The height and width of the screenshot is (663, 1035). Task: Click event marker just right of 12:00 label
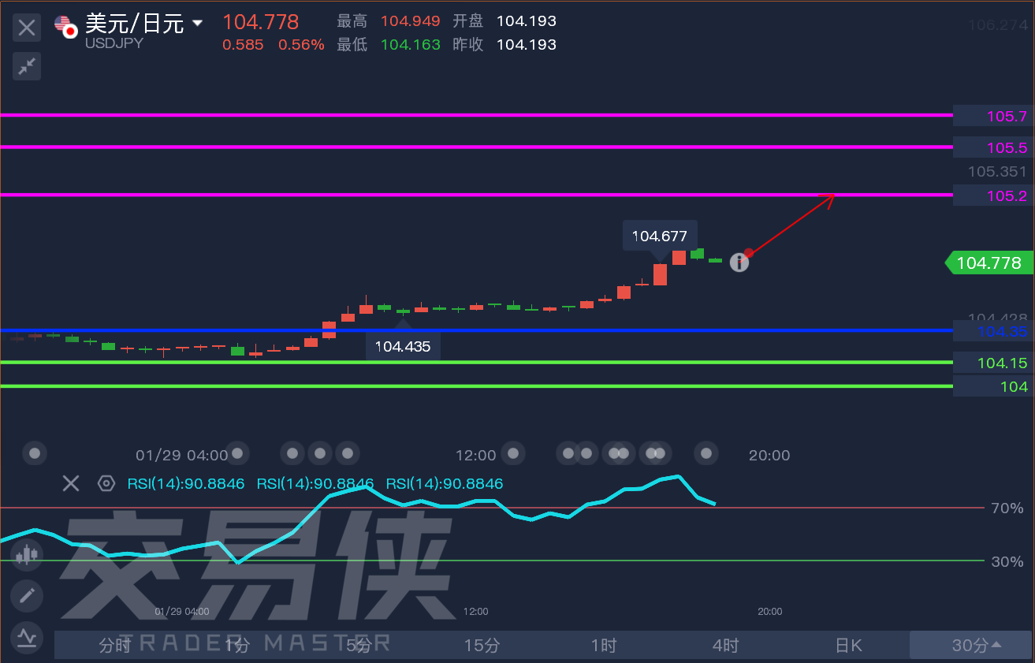coord(514,453)
